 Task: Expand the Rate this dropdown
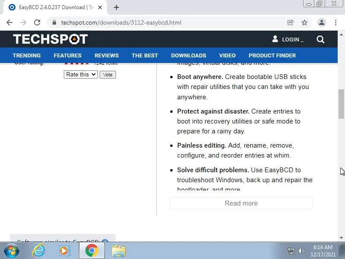pos(81,74)
